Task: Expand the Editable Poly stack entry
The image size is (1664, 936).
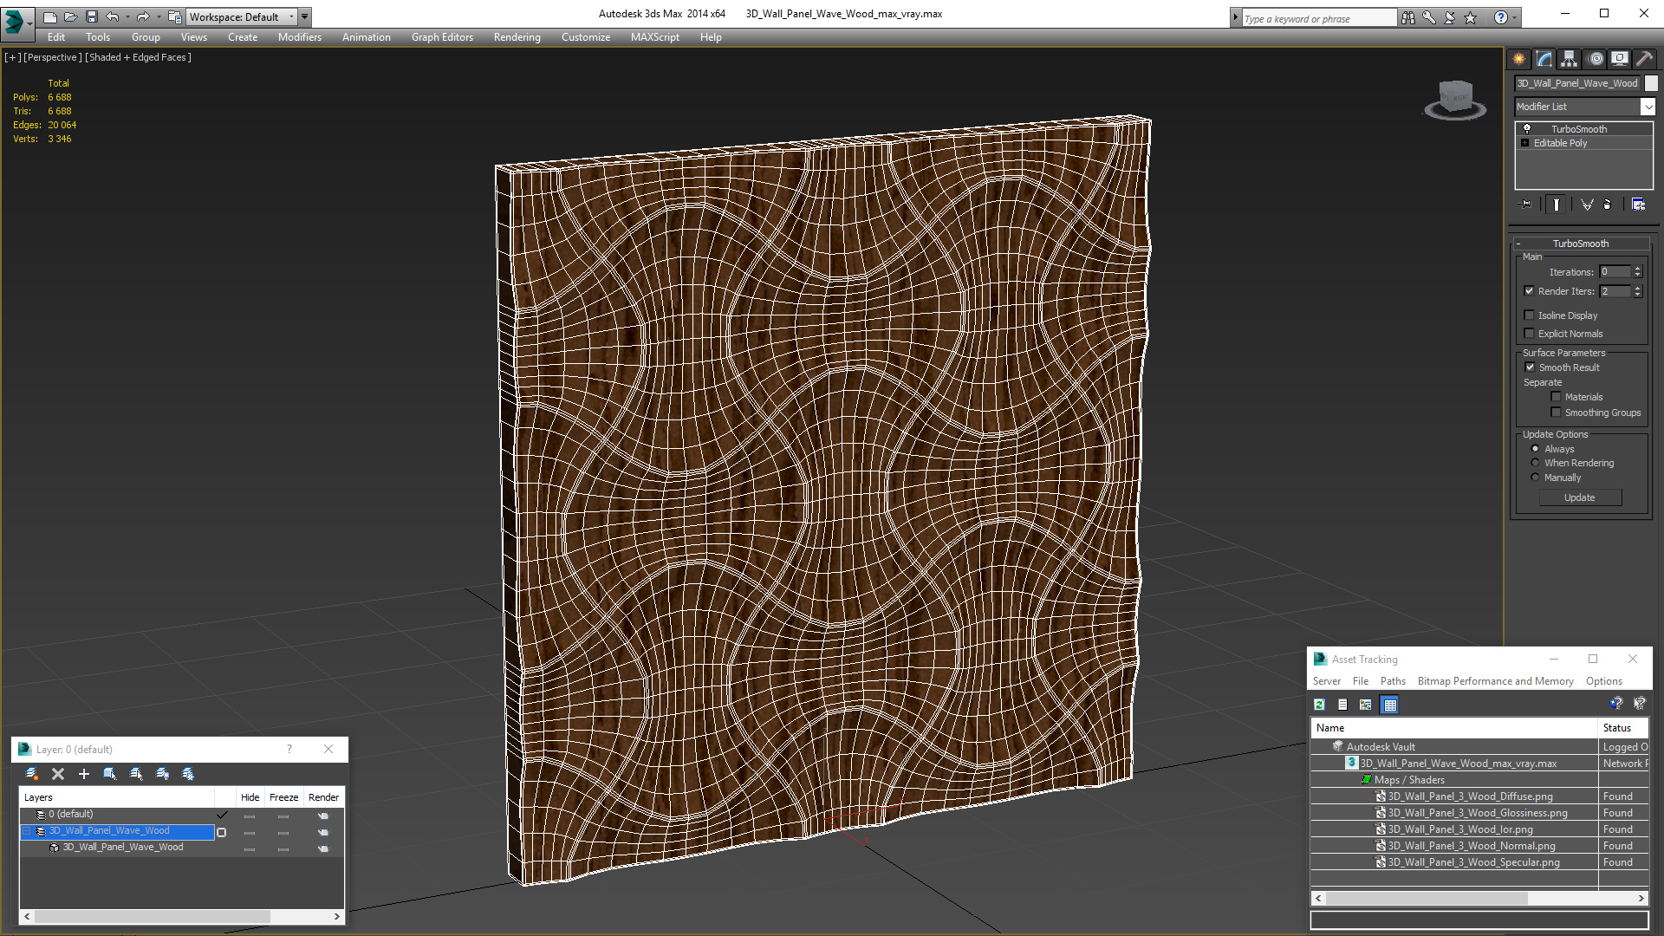Action: coord(1524,143)
